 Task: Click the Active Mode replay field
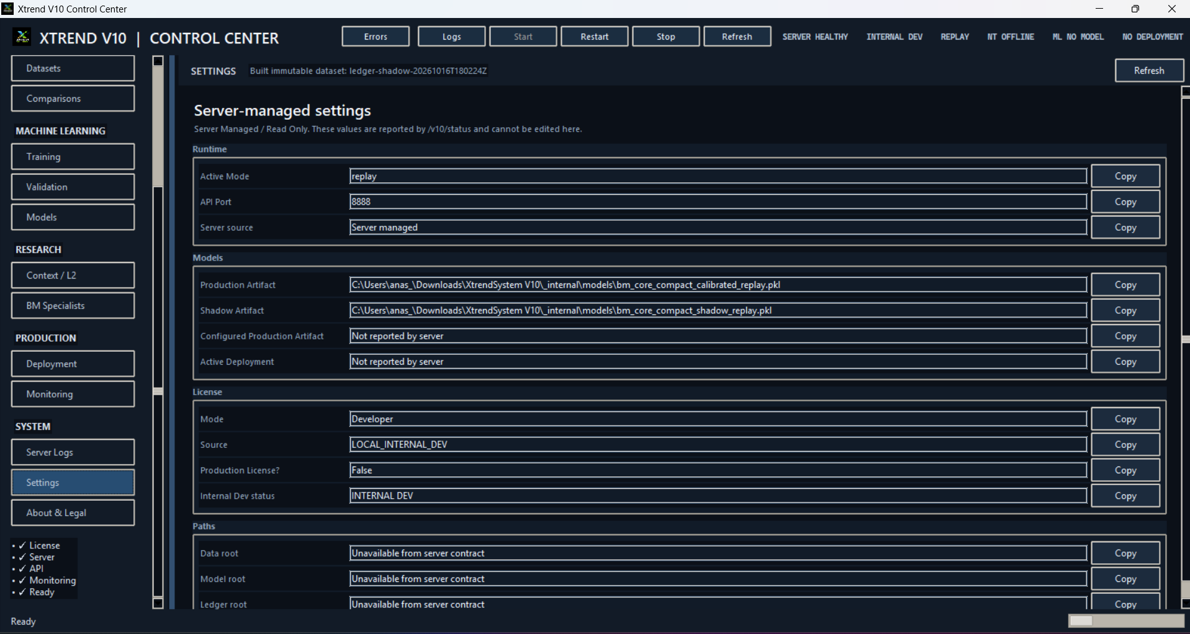point(718,176)
